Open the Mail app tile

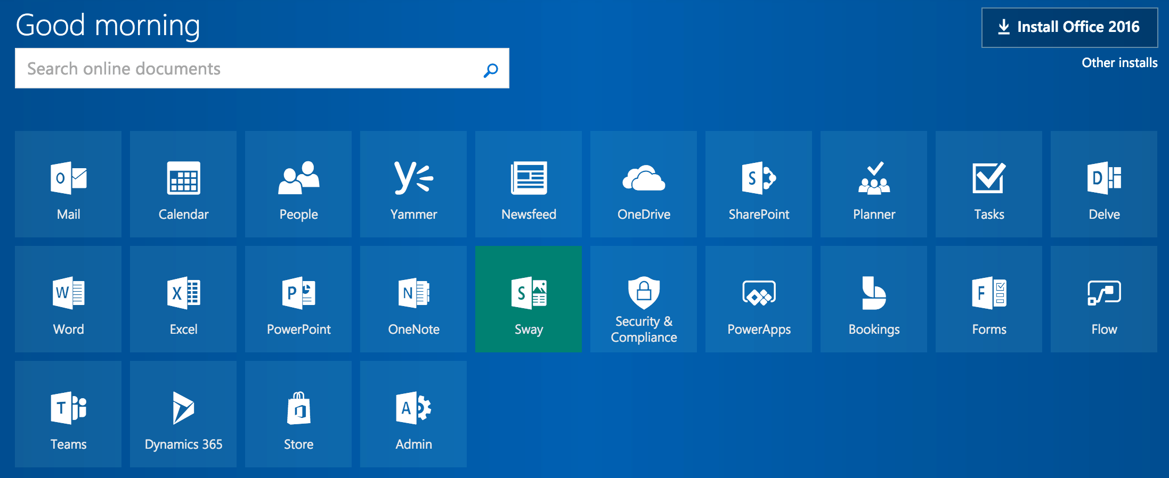pos(68,184)
